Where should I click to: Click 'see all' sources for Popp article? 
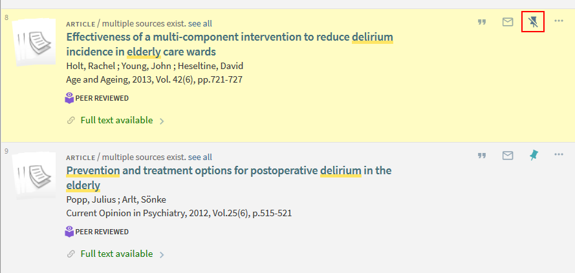(200, 157)
